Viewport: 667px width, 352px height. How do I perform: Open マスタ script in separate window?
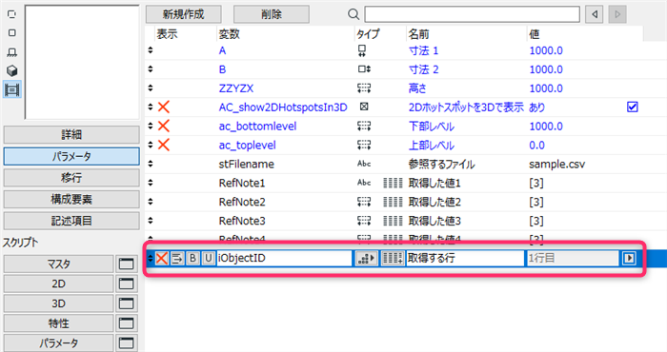(x=127, y=264)
